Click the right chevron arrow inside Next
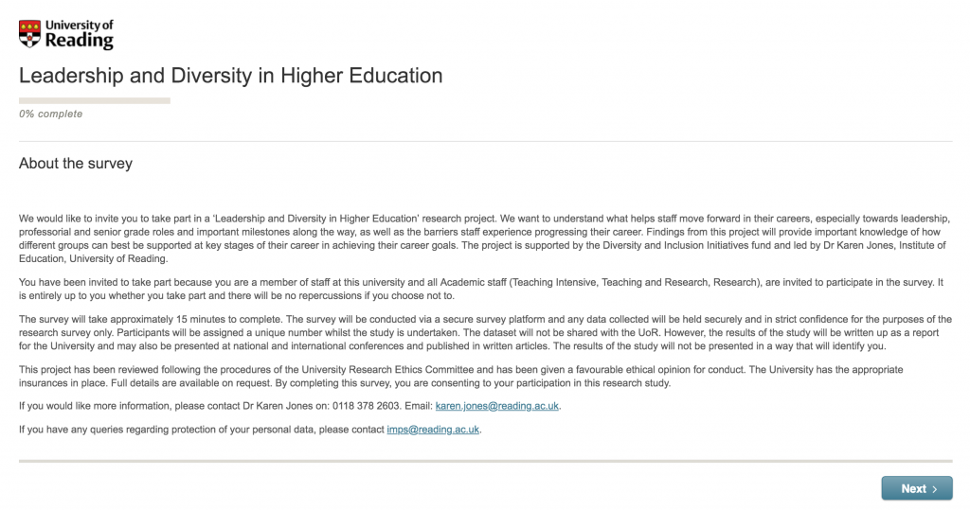Viewport: 970px width, 510px height. 935,489
